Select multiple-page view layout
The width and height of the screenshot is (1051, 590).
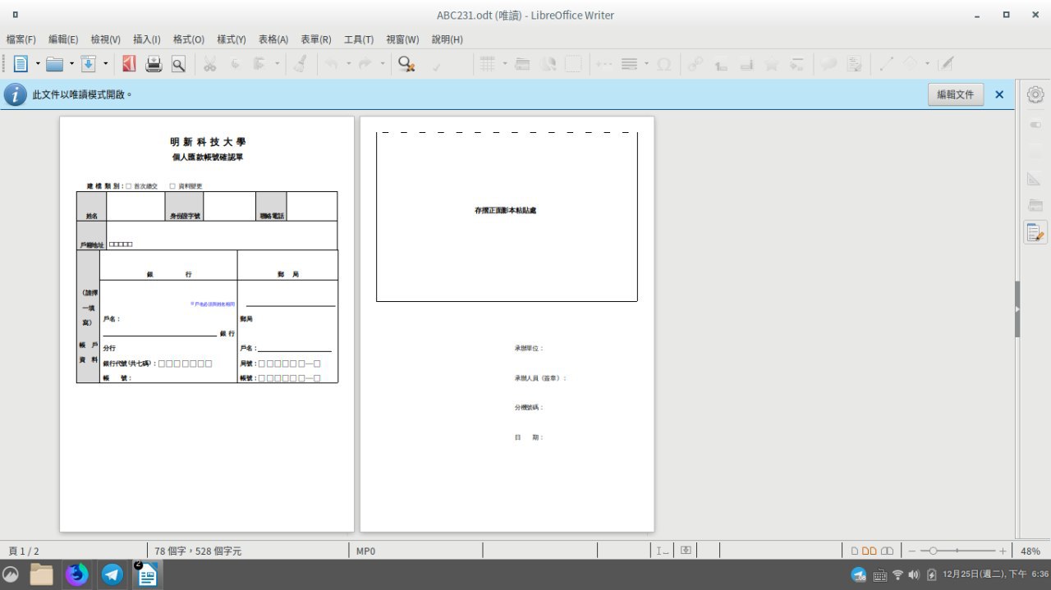point(870,551)
